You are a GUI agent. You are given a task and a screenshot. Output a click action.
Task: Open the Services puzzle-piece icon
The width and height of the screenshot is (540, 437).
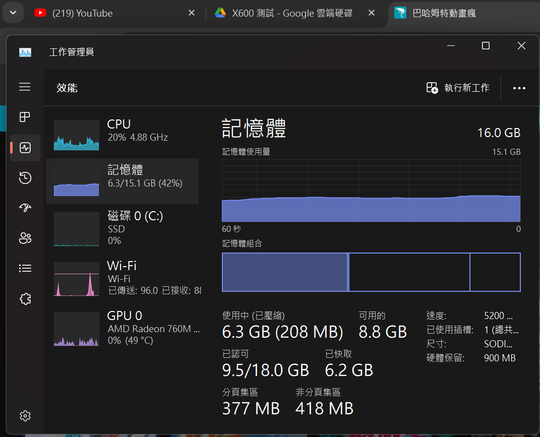[x=25, y=299]
